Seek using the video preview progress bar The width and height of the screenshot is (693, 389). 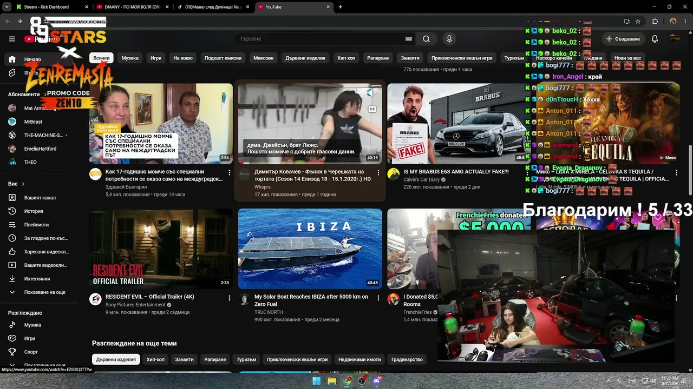click(x=310, y=163)
